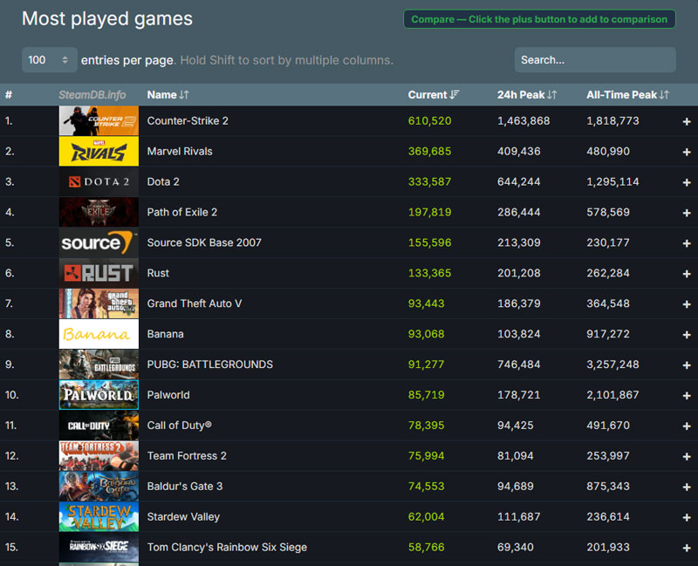Add Grand Theft Auto V to comparison
The width and height of the screenshot is (698, 566).
[687, 304]
